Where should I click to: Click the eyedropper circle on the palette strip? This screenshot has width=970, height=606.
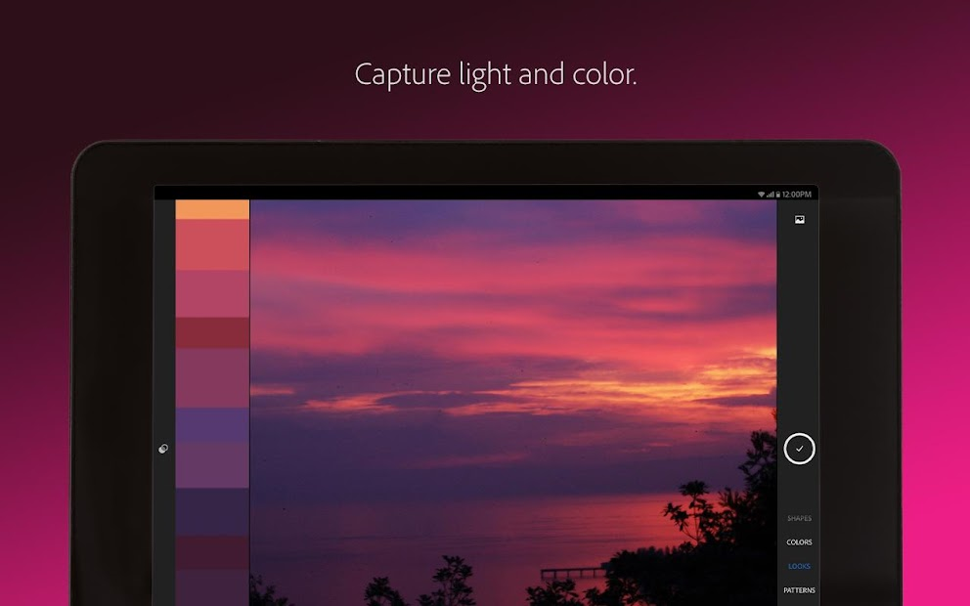[x=165, y=449]
